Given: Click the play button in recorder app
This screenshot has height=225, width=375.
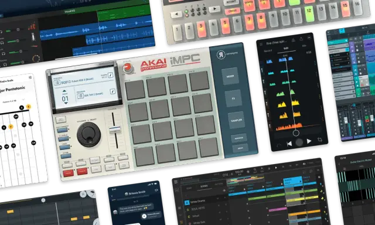Looking at the screenshot, I should point(309,141).
